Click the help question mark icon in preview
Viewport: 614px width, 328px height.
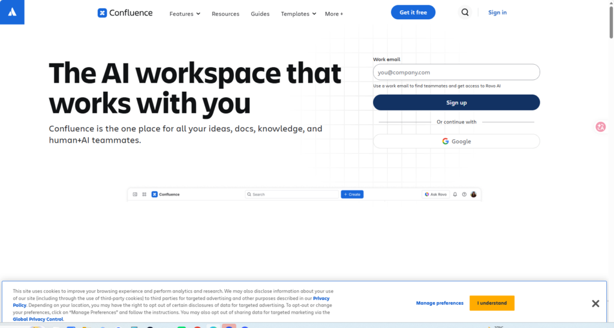coord(464,194)
